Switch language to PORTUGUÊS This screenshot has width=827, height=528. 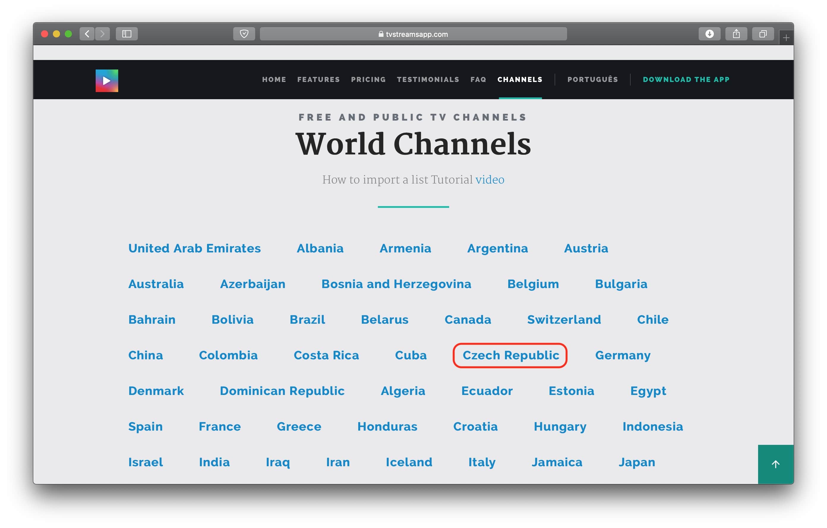pos(592,80)
